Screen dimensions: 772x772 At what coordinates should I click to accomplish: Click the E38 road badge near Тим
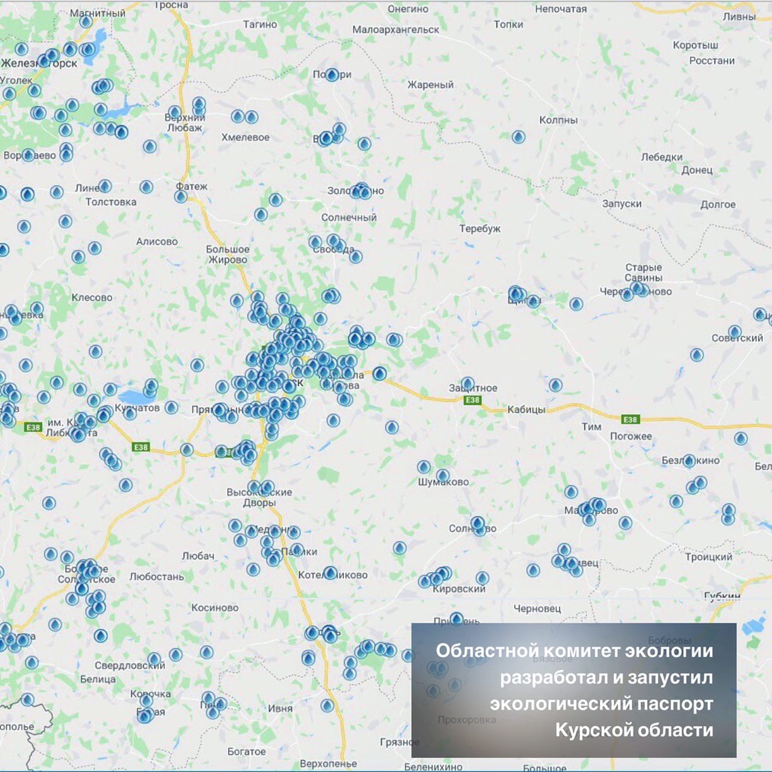pyautogui.click(x=630, y=419)
